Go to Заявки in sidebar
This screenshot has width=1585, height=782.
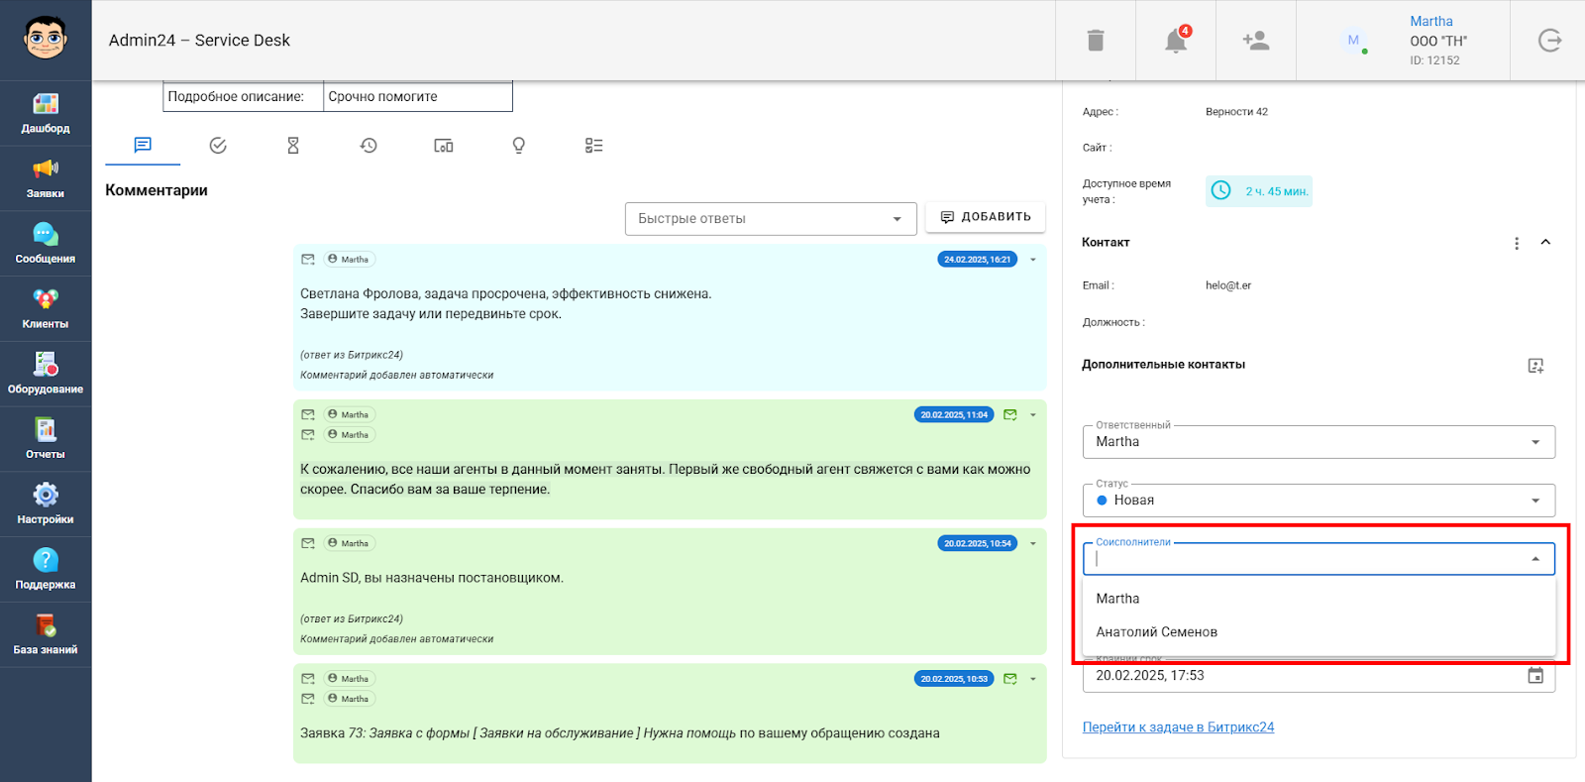pos(46,178)
